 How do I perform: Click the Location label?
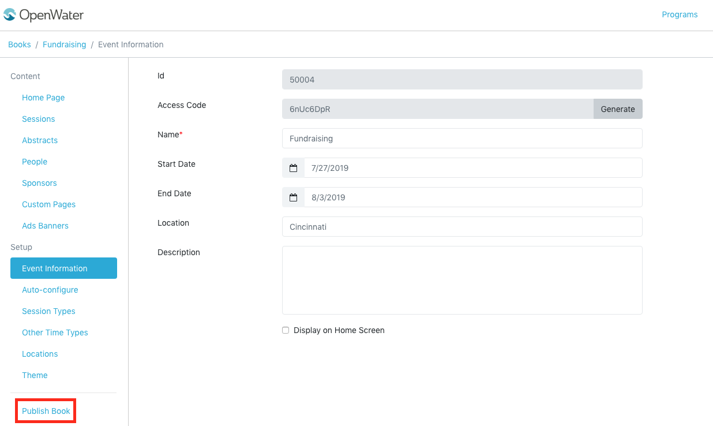tap(173, 223)
